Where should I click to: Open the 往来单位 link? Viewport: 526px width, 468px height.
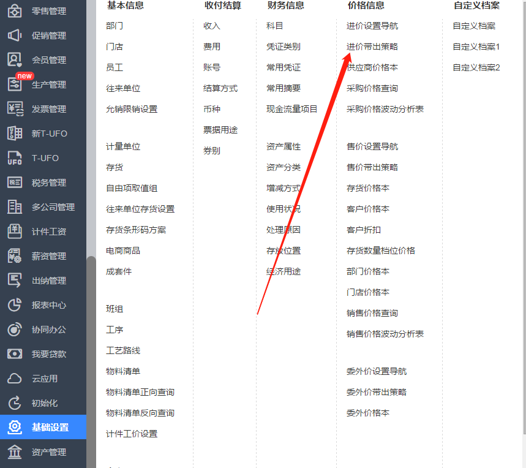click(123, 88)
